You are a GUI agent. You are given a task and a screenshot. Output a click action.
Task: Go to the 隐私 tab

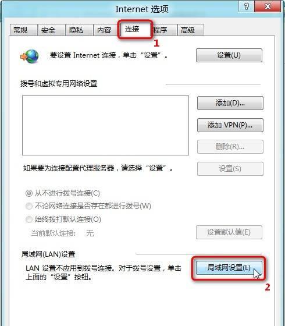(x=79, y=30)
